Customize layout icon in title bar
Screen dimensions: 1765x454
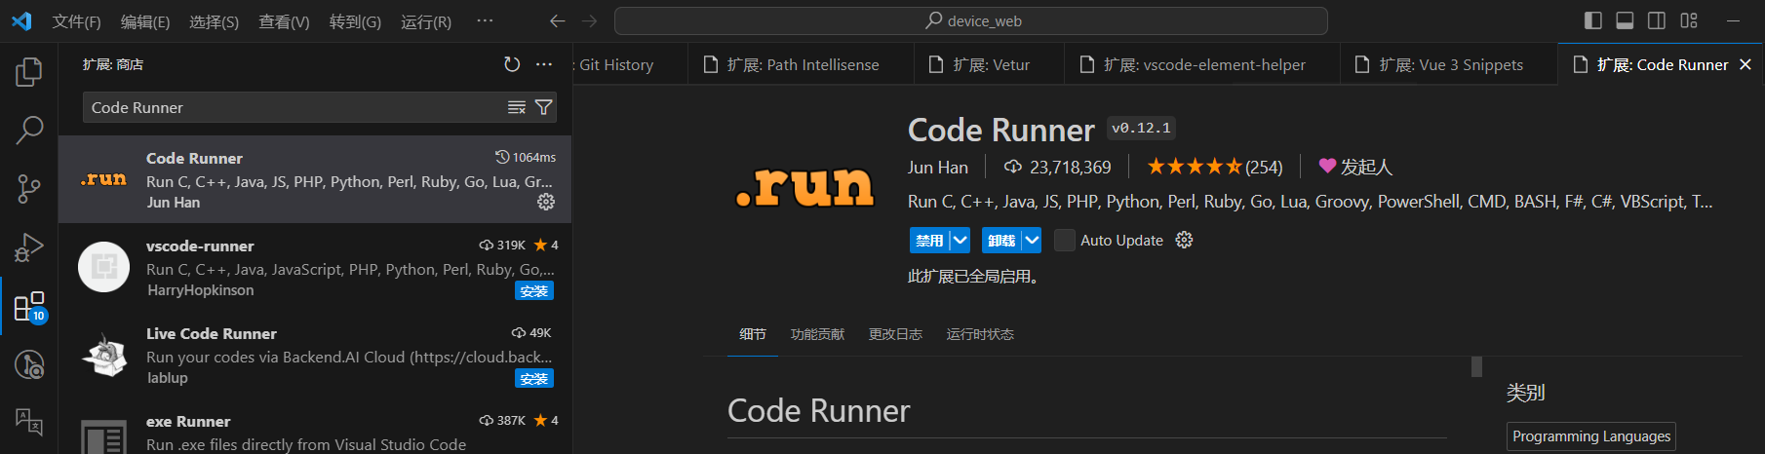1689,20
